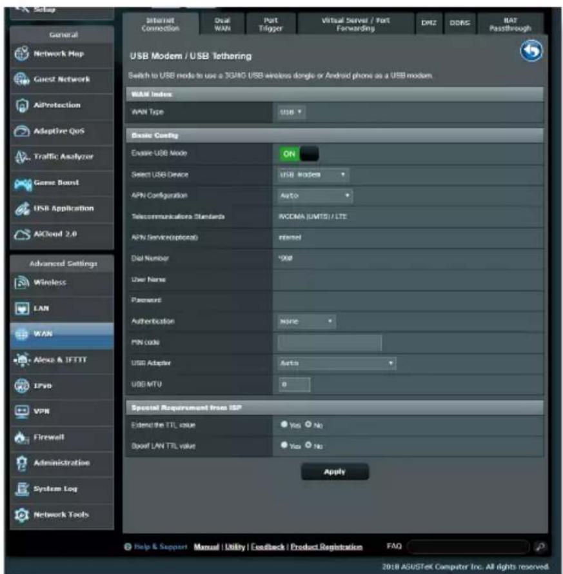Click the Guest Network globe icon

pos(21,79)
